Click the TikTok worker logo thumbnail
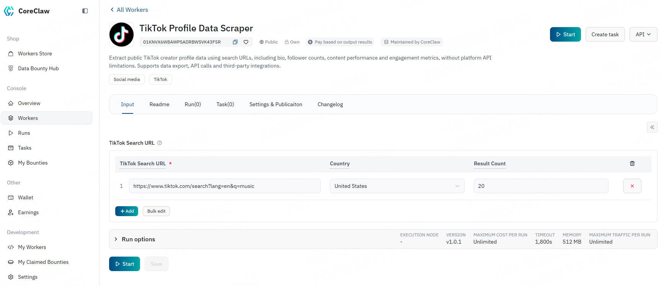661x286 pixels. pos(121,34)
